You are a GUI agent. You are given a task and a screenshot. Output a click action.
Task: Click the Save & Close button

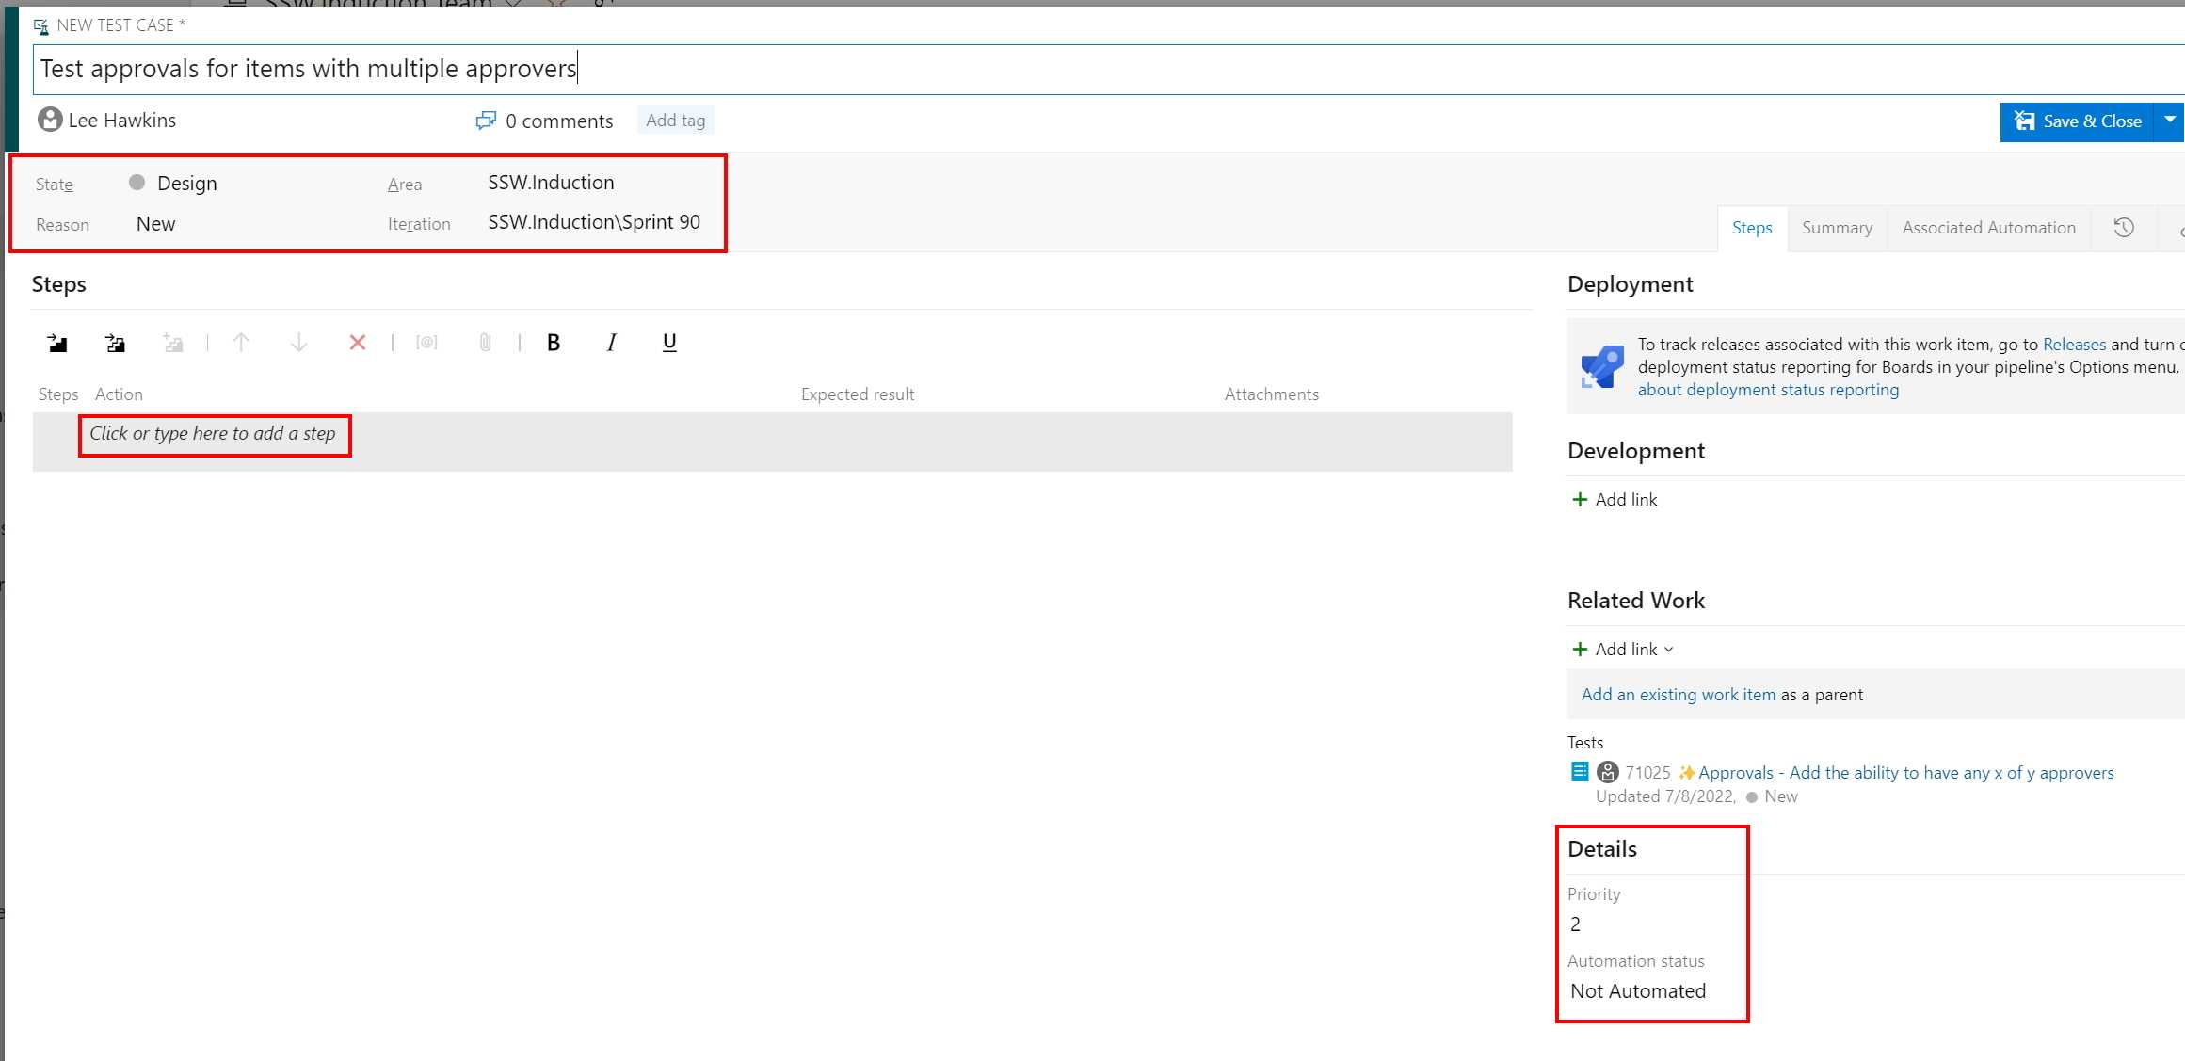coord(2078,121)
